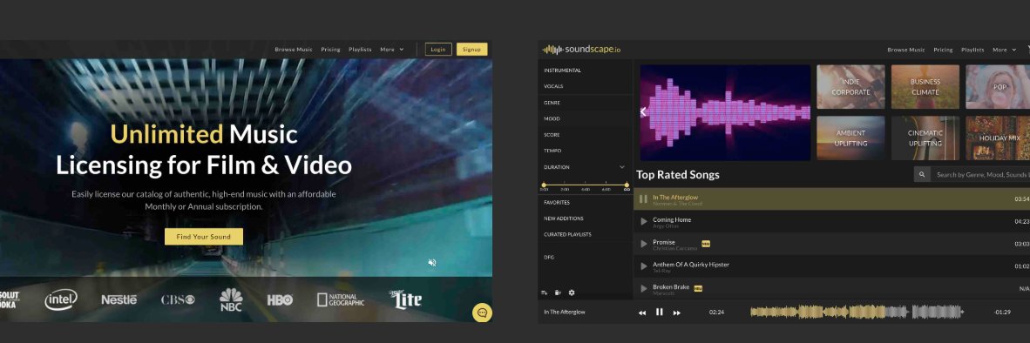
Task: Open Playlists on landing page nav
Action: tap(360, 50)
